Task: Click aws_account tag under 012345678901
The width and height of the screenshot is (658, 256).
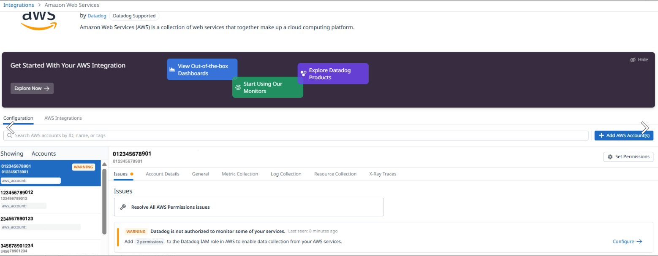Action: click(31, 181)
